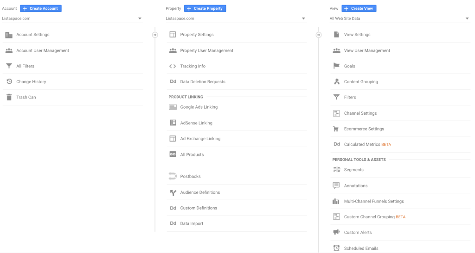This screenshot has width=475, height=253.
Task: Open Google Ads Linking
Action: [199, 107]
